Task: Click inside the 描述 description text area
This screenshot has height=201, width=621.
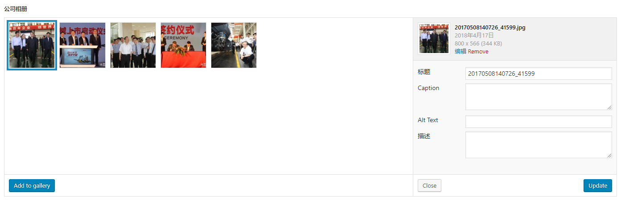Action: point(539,145)
